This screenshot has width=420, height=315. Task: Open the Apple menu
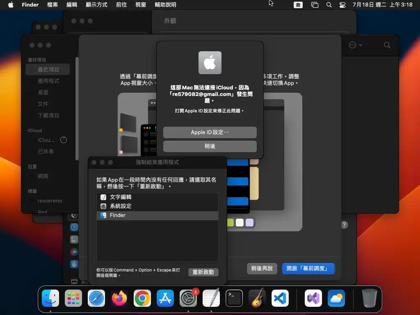click(11, 5)
